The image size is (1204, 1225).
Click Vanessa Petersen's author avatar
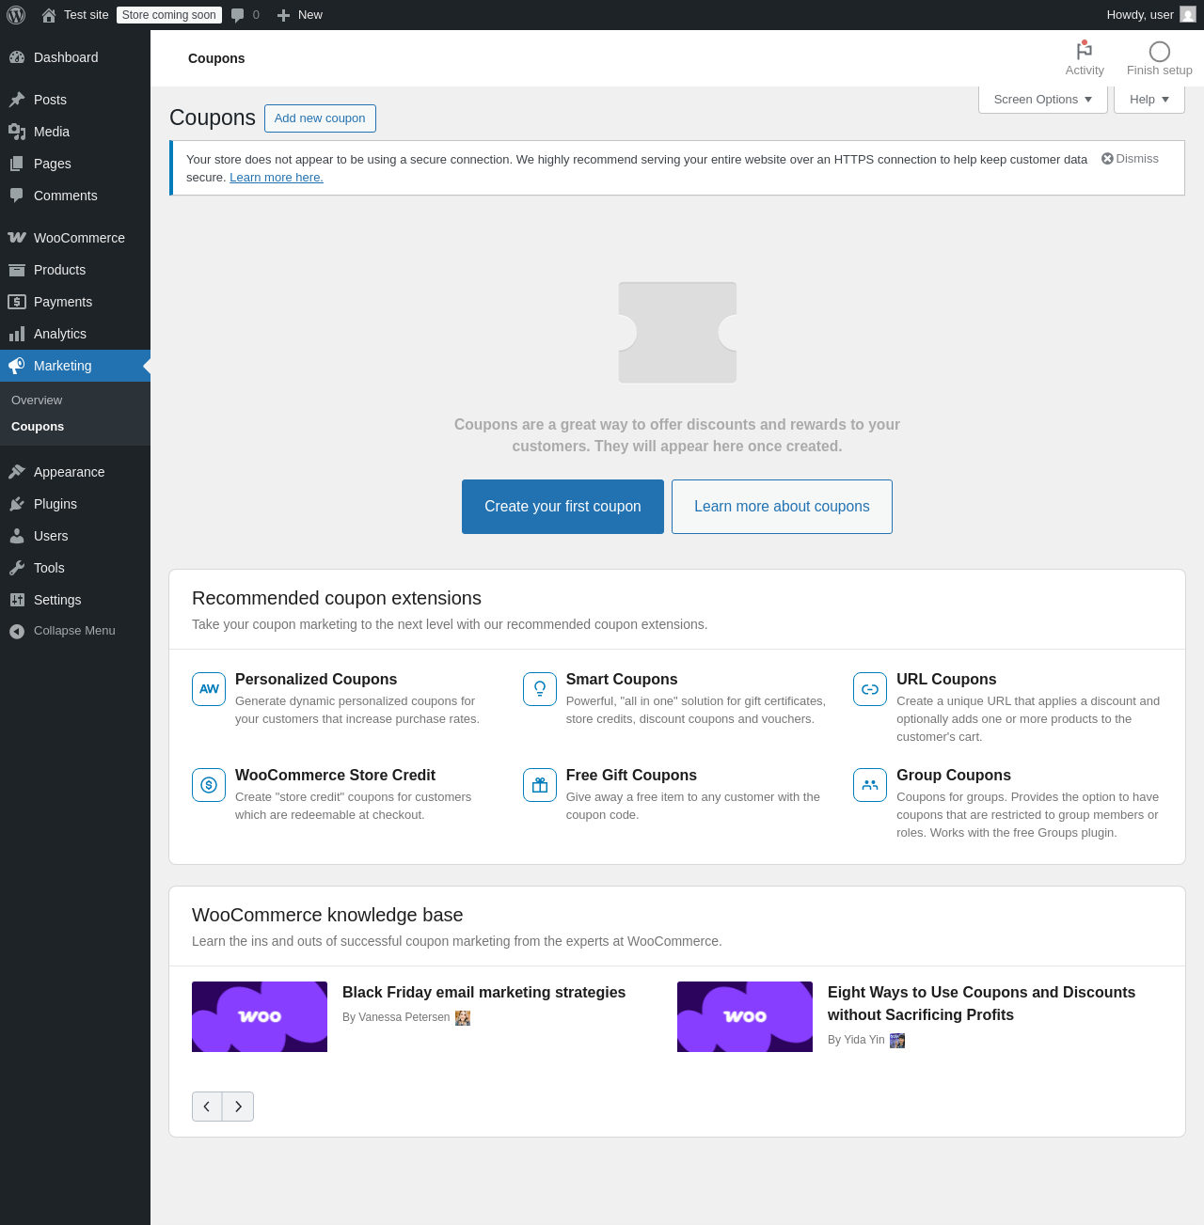(x=463, y=1018)
